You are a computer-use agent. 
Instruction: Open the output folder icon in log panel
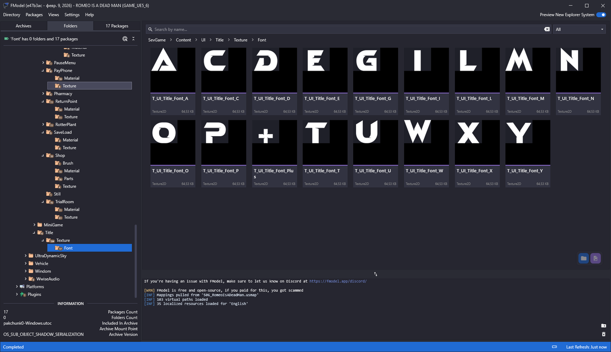click(x=603, y=326)
